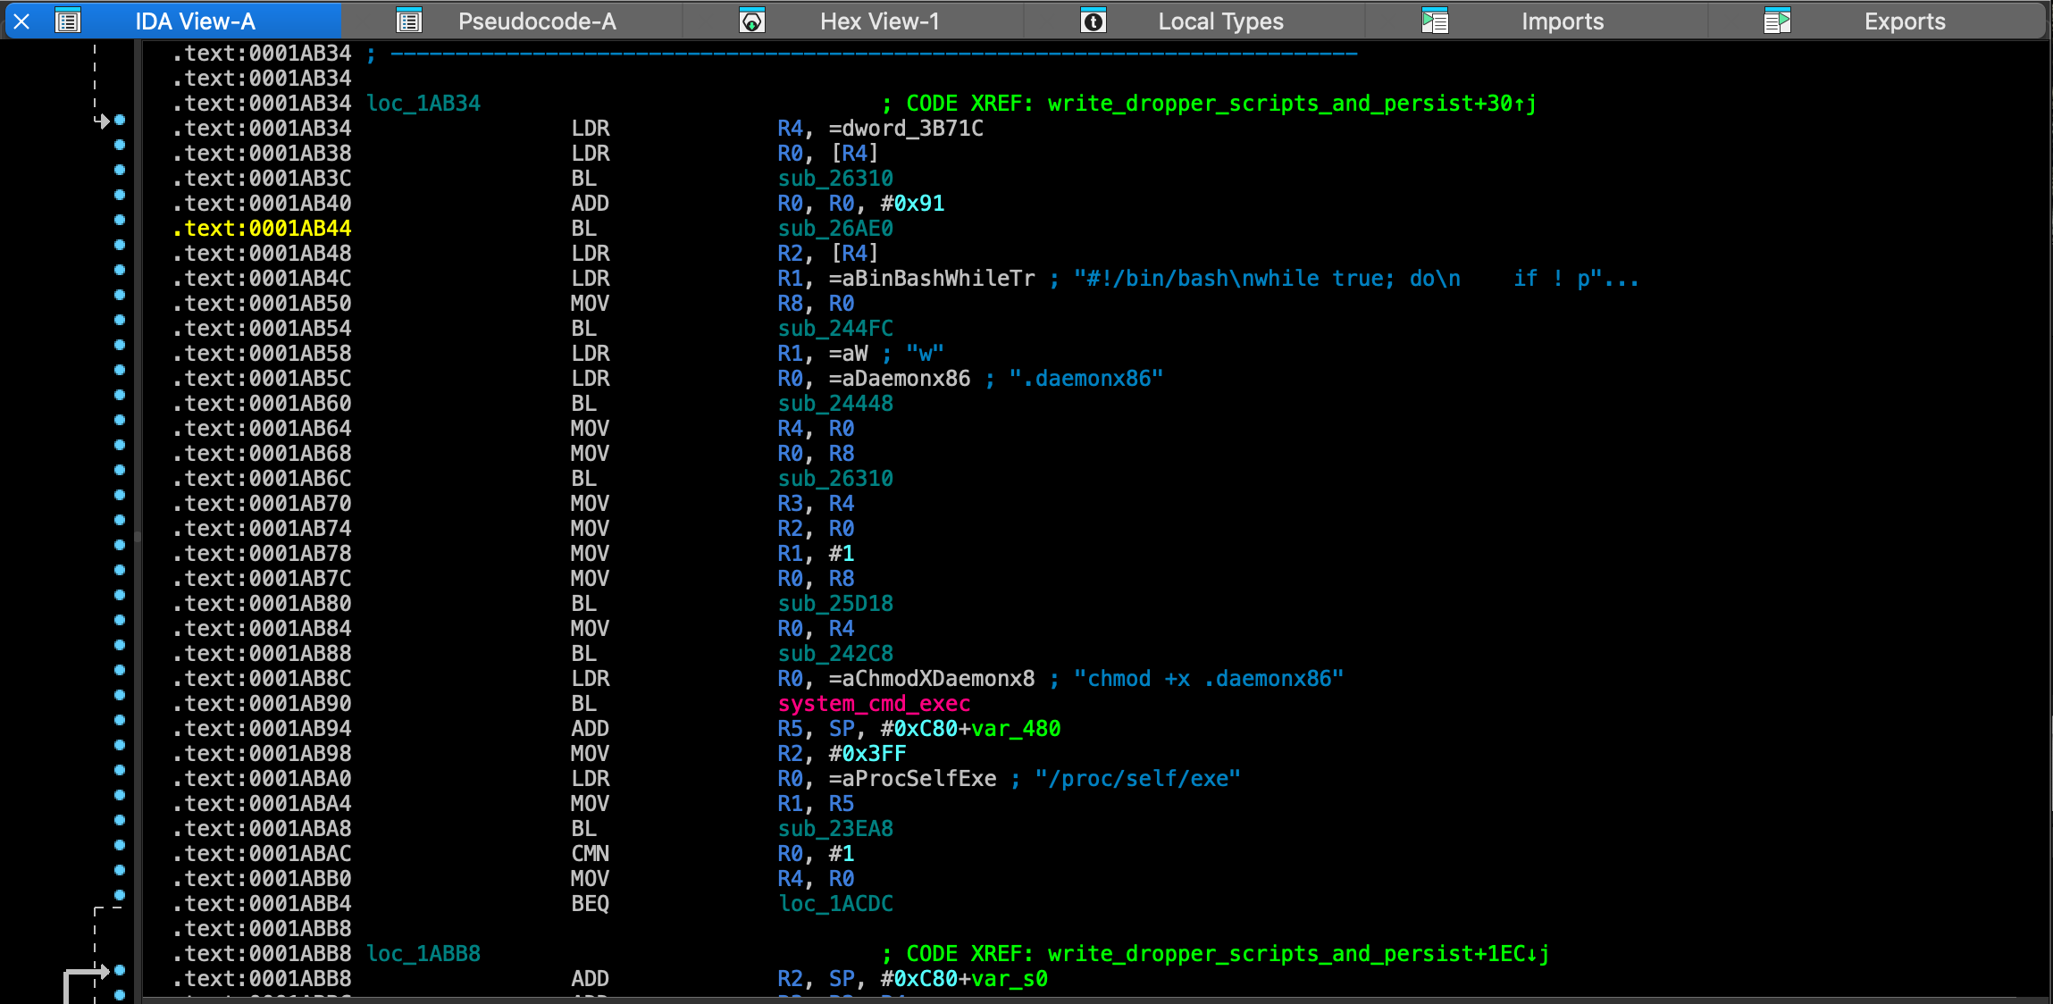Select the IDA View-A tab label

195,21
